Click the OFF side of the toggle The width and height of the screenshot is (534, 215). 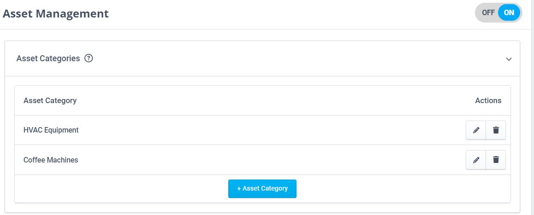(488, 13)
